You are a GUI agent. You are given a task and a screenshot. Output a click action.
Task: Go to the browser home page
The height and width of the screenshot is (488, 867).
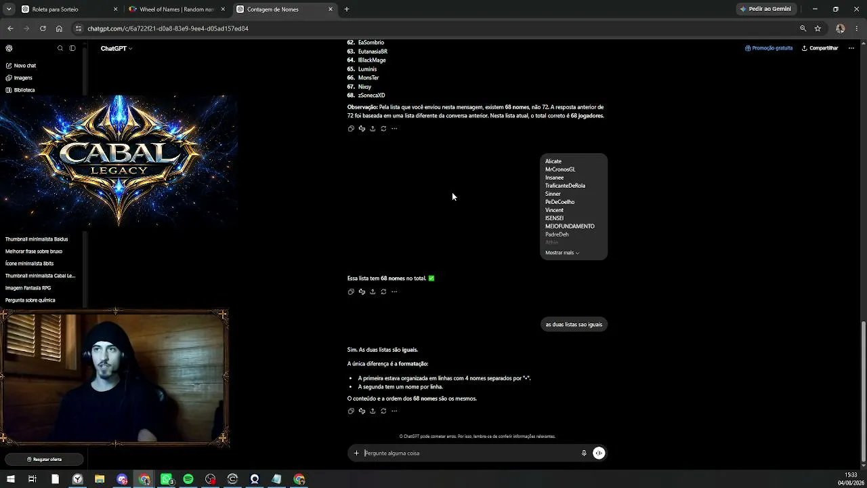59,28
